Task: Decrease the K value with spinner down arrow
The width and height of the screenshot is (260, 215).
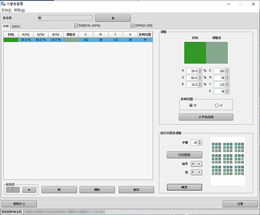Action: tap(227, 93)
